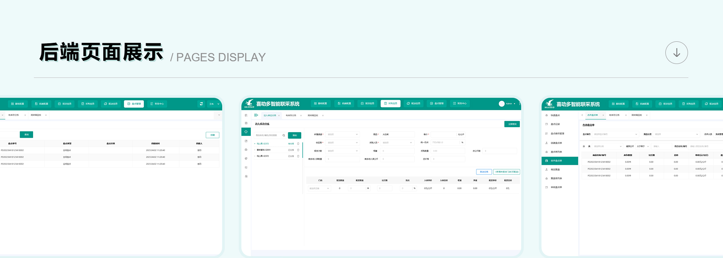The width and height of the screenshot is (723, 258).
Task: Open the 王伟 user menu
Action: point(214,104)
